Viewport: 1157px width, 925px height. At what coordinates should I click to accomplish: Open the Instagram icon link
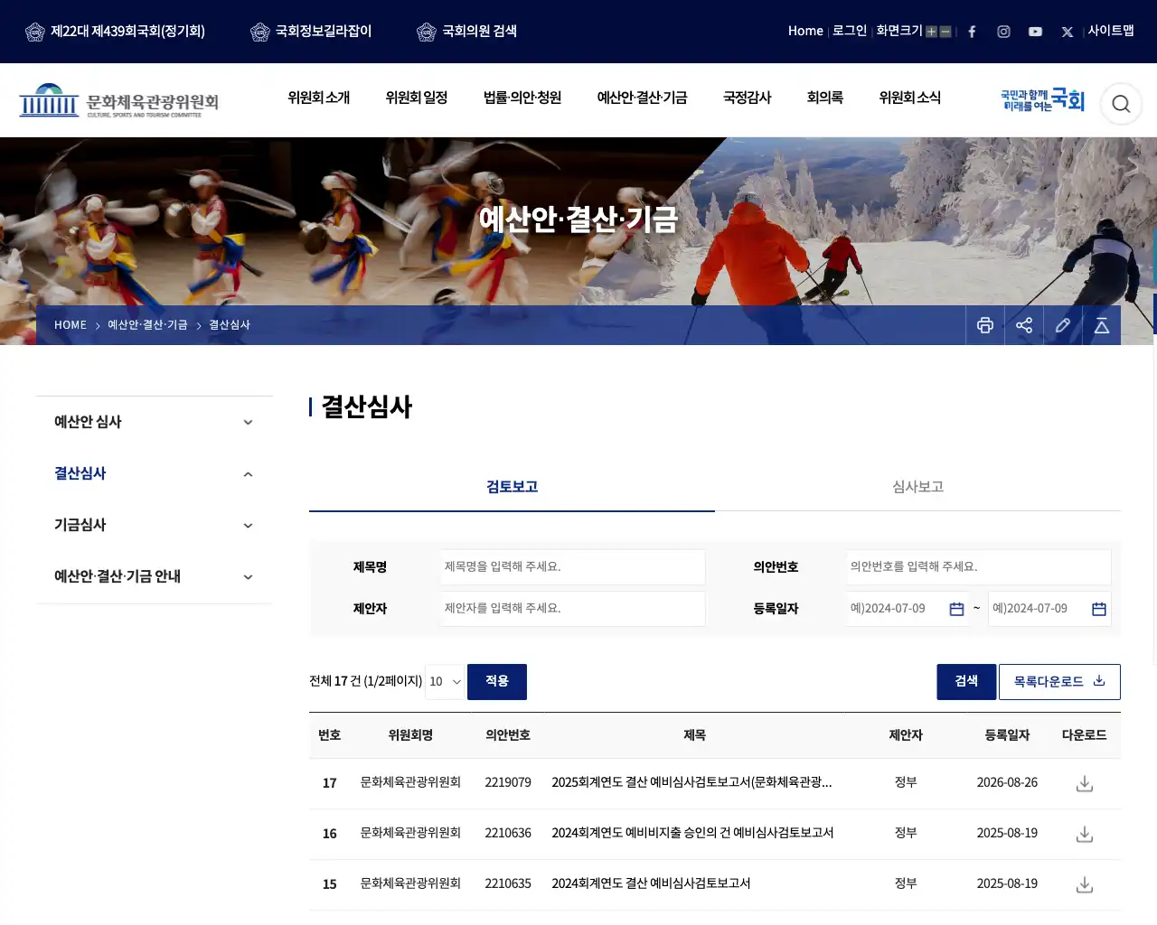pyautogui.click(x=1003, y=32)
